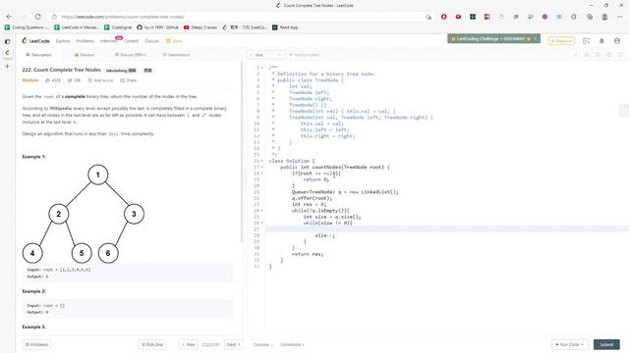Screen dimensions: 629x353
Task: Collapse code fold arrow at line 1
Action: coord(262,68)
